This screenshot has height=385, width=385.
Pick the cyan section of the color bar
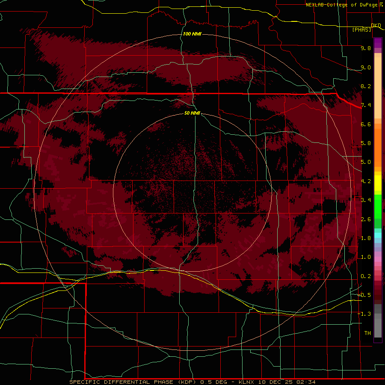point(378,235)
